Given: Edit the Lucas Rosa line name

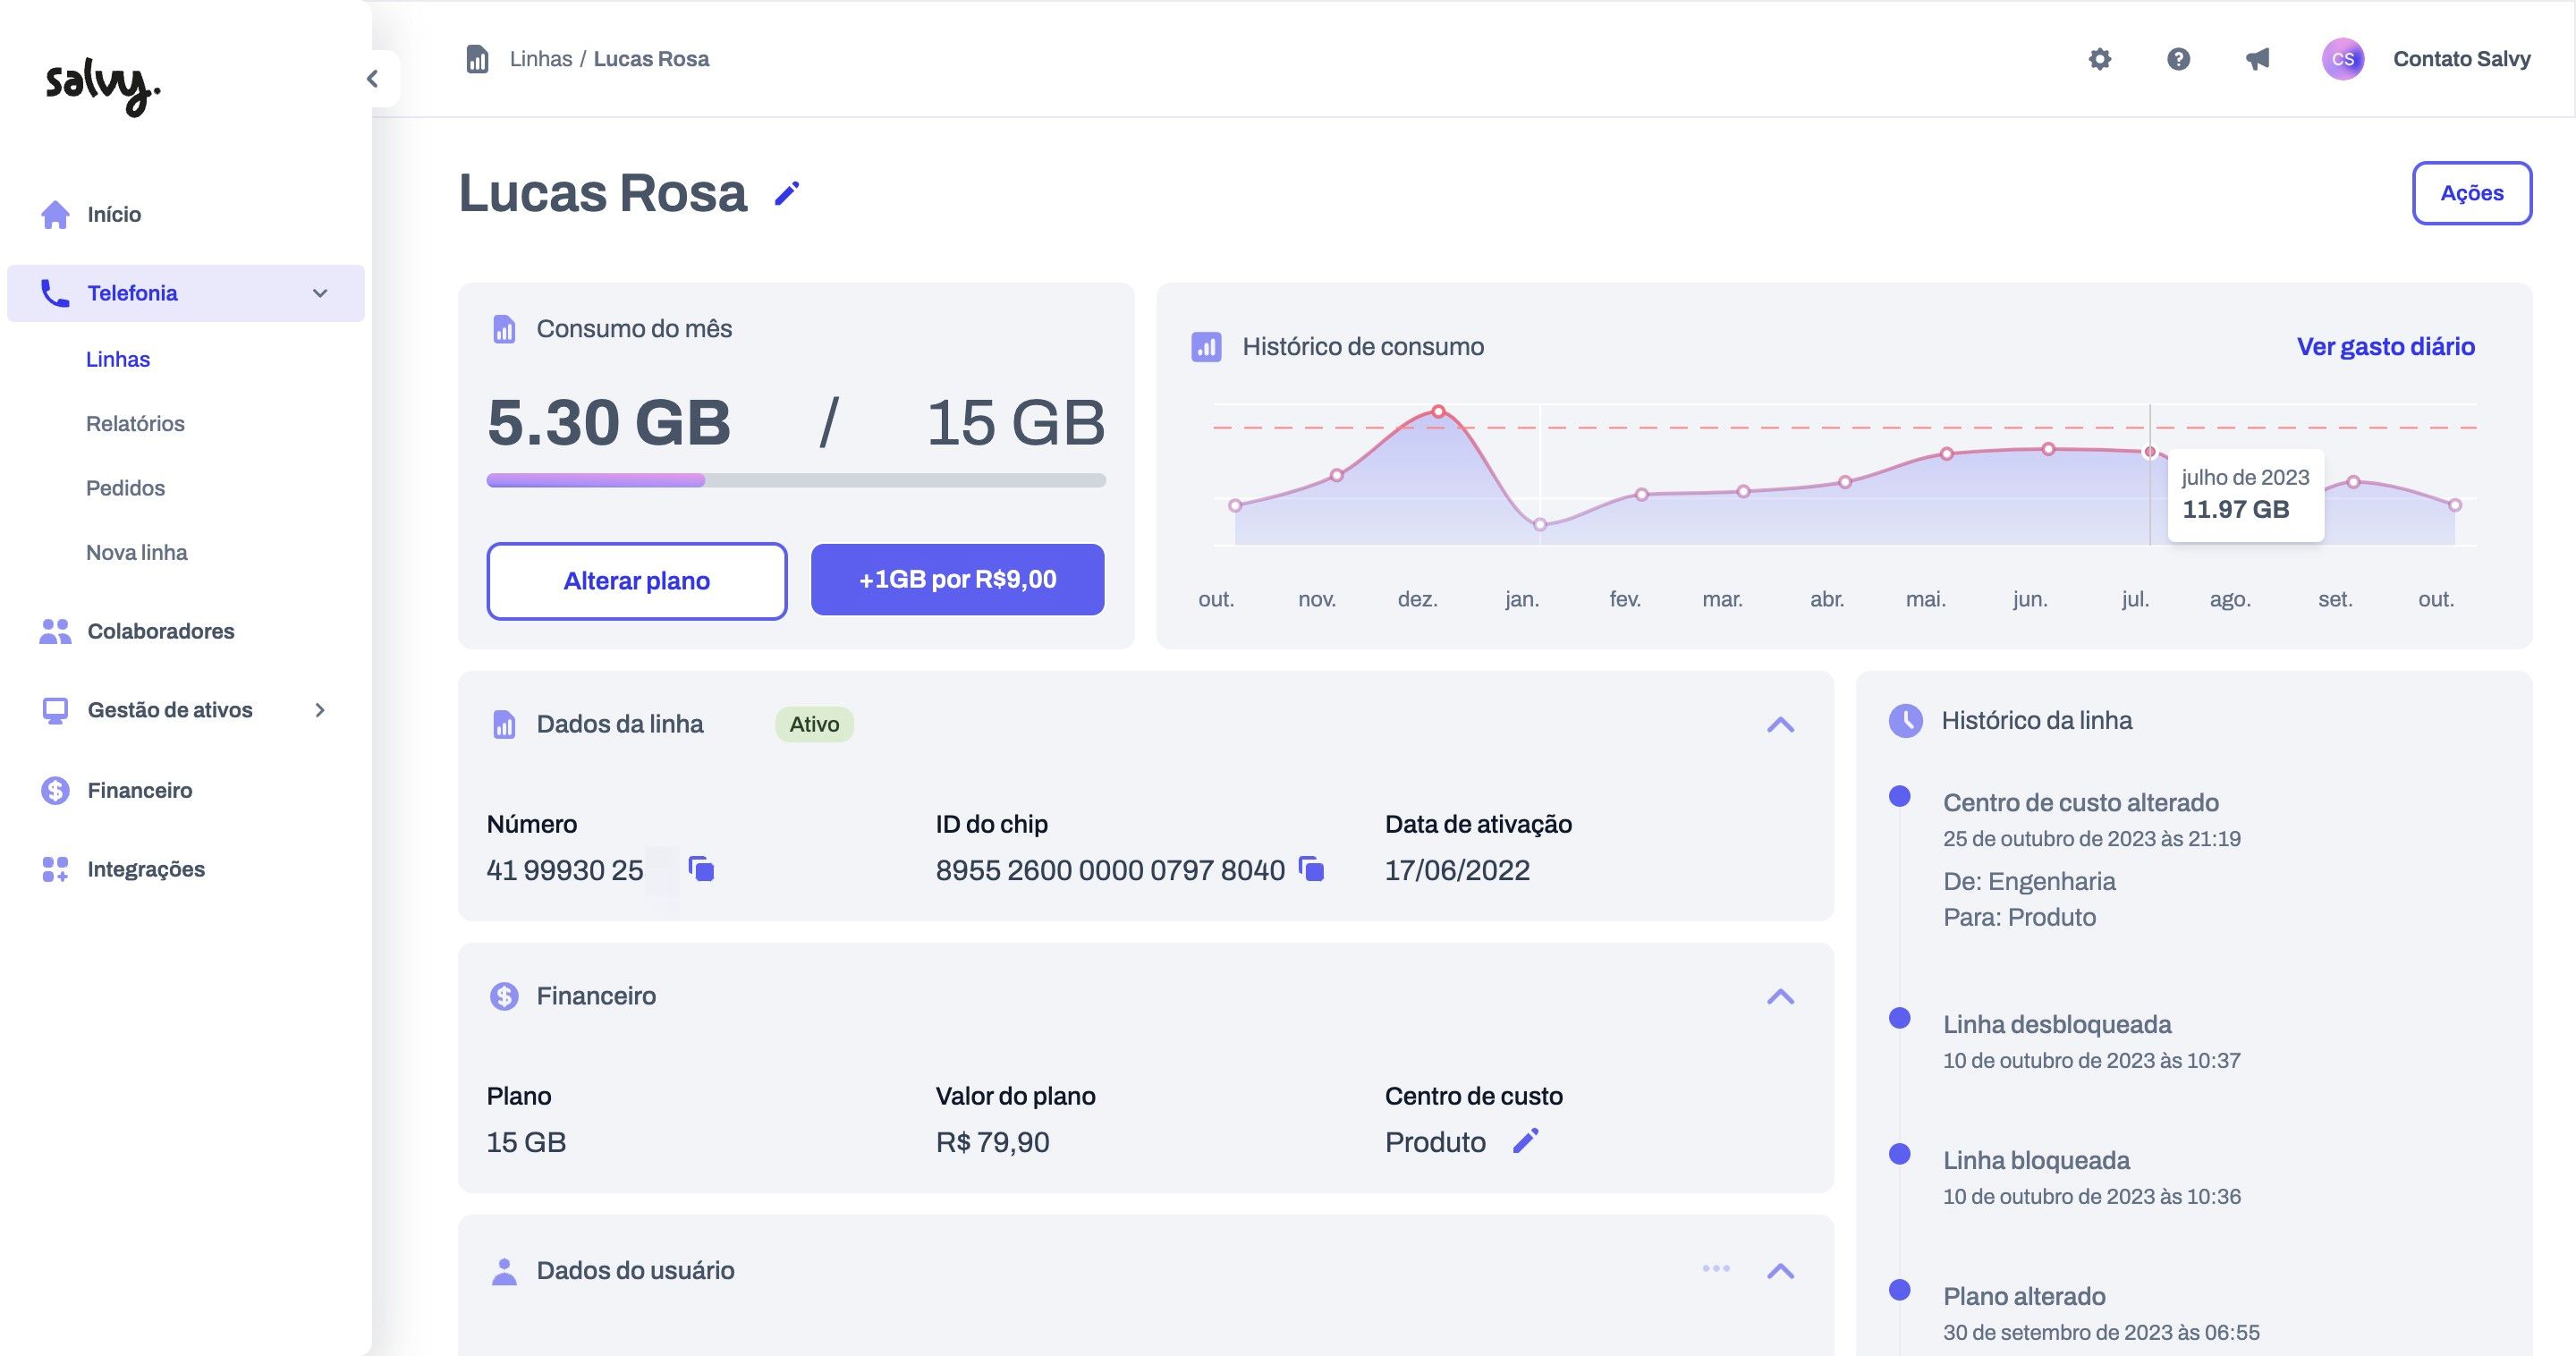Looking at the screenshot, I should coord(787,193).
